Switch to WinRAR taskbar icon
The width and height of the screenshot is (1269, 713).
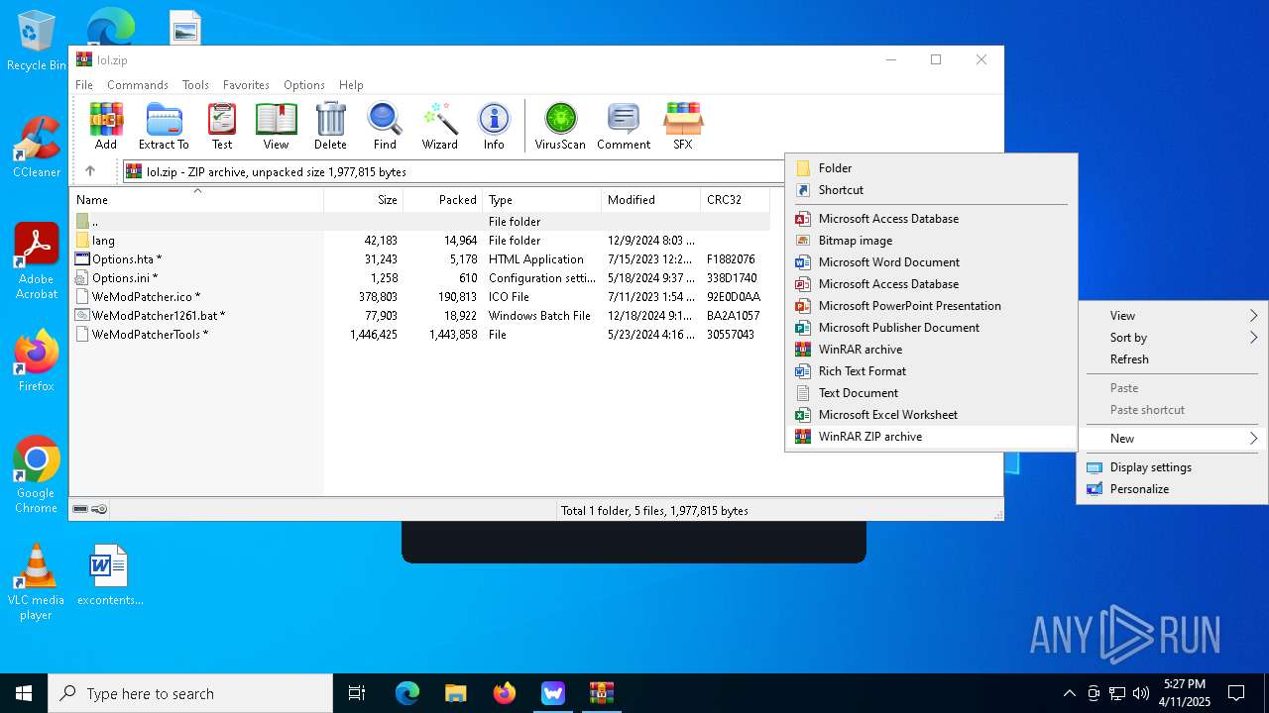[601, 693]
